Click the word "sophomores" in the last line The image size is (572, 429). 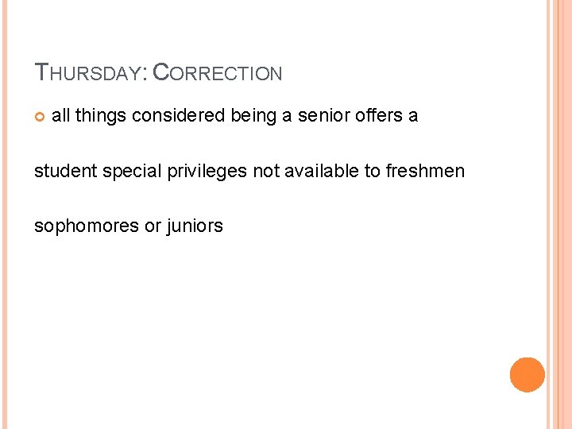coord(86,226)
